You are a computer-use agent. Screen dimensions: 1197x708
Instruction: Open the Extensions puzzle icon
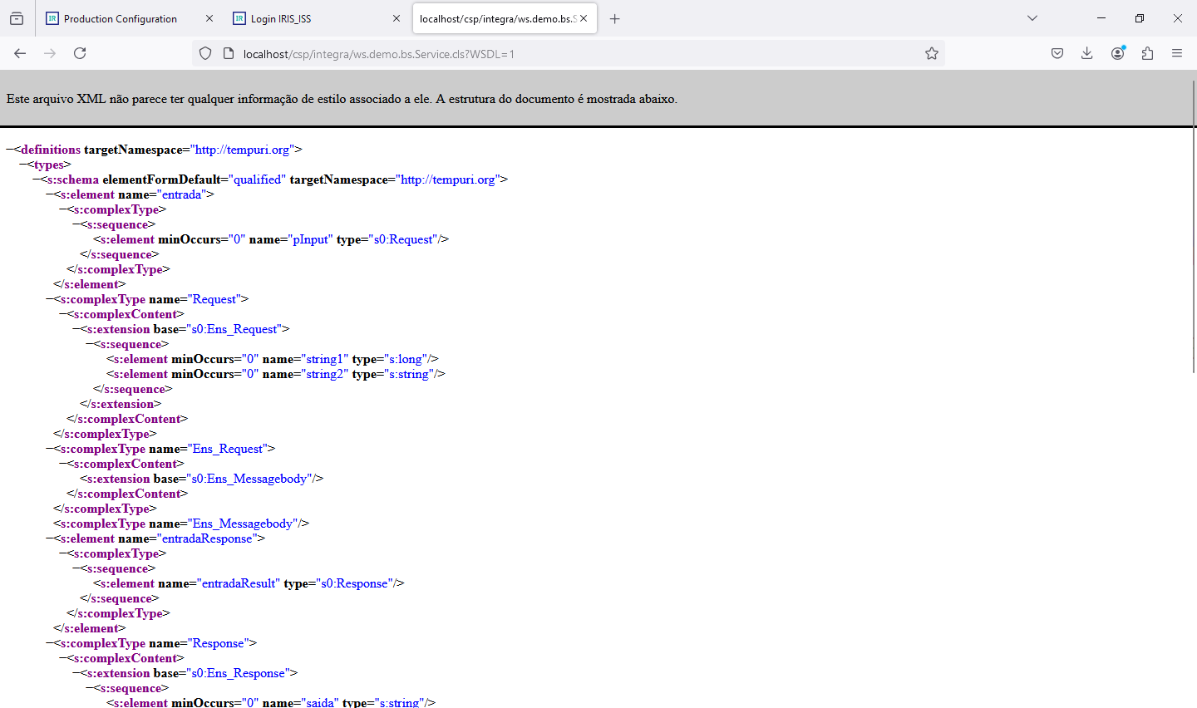click(x=1147, y=53)
